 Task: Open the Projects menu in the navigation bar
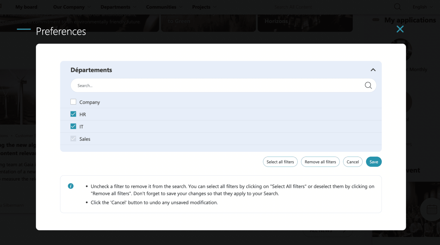(x=201, y=7)
